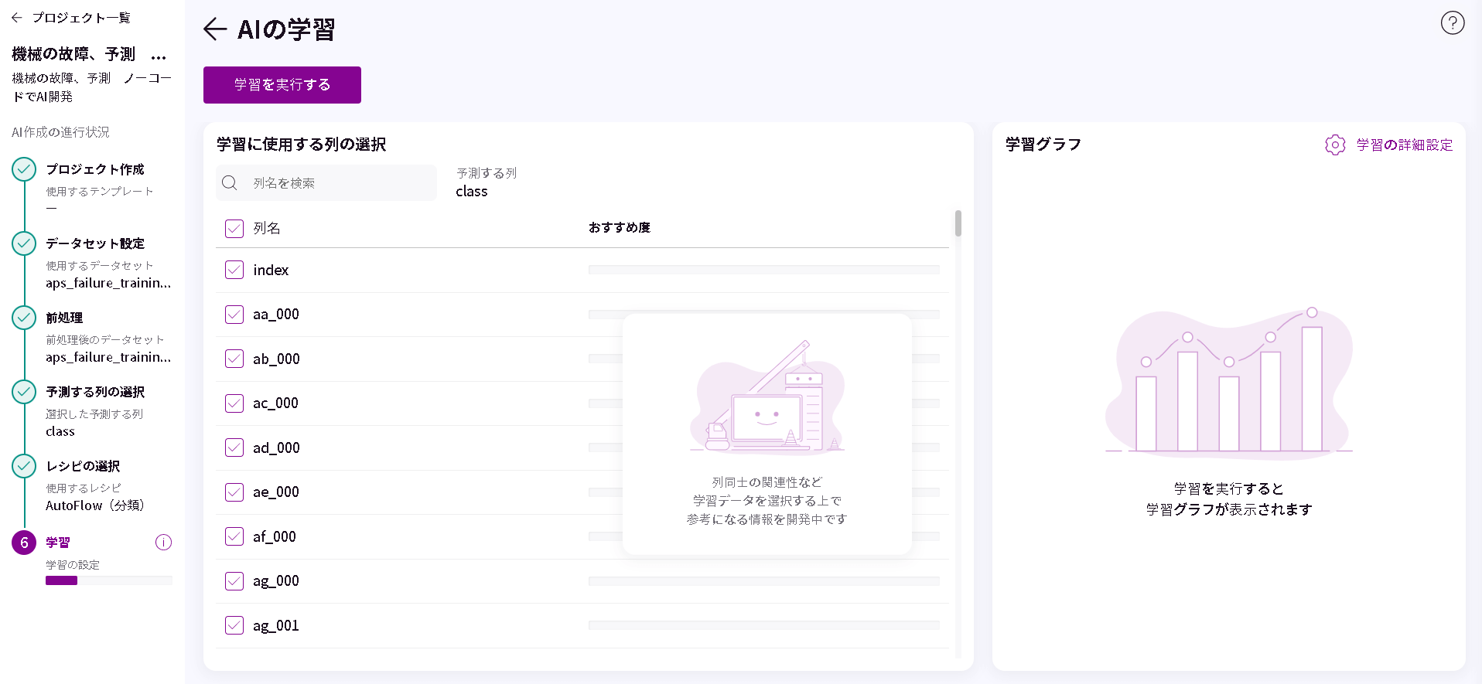Open the データセット設定 step
The width and height of the screenshot is (1482, 684).
pyautogui.click(x=95, y=243)
